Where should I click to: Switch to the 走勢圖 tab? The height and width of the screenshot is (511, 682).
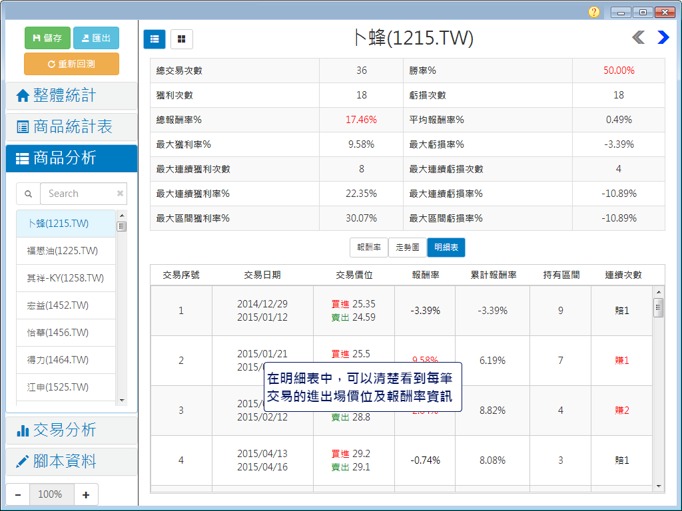coord(408,248)
